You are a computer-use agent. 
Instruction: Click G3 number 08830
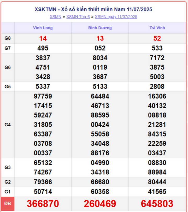157,163
